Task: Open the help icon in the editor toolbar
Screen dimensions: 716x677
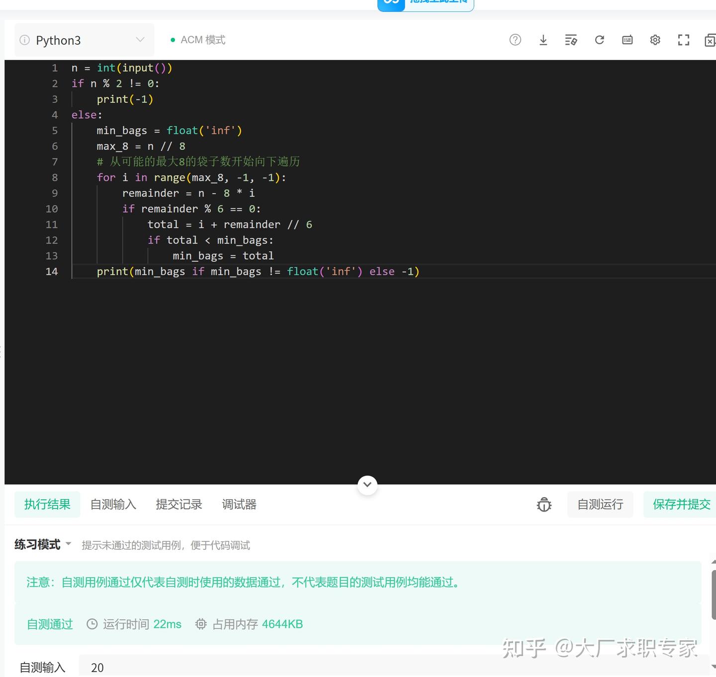Action: (x=515, y=40)
